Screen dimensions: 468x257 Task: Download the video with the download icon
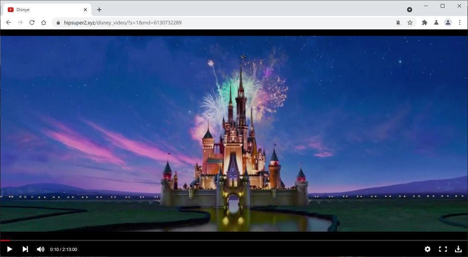458,249
